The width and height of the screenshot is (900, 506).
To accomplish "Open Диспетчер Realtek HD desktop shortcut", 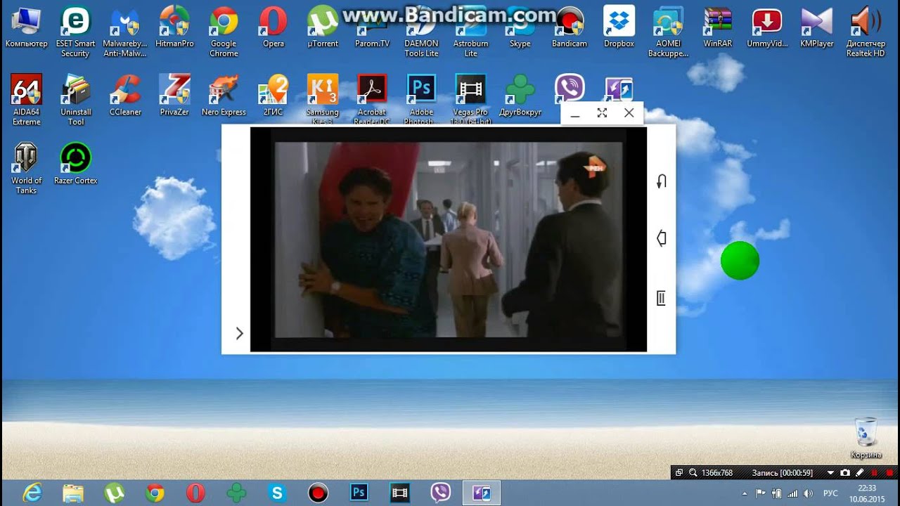I will pyautogui.click(x=866, y=32).
